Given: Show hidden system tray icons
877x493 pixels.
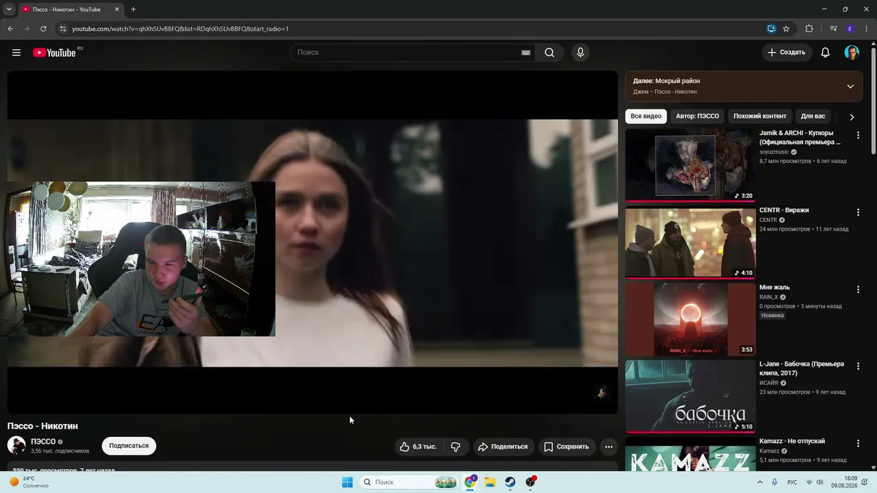Looking at the screenshot, I should pyautogui.click(x=760, y=482).
